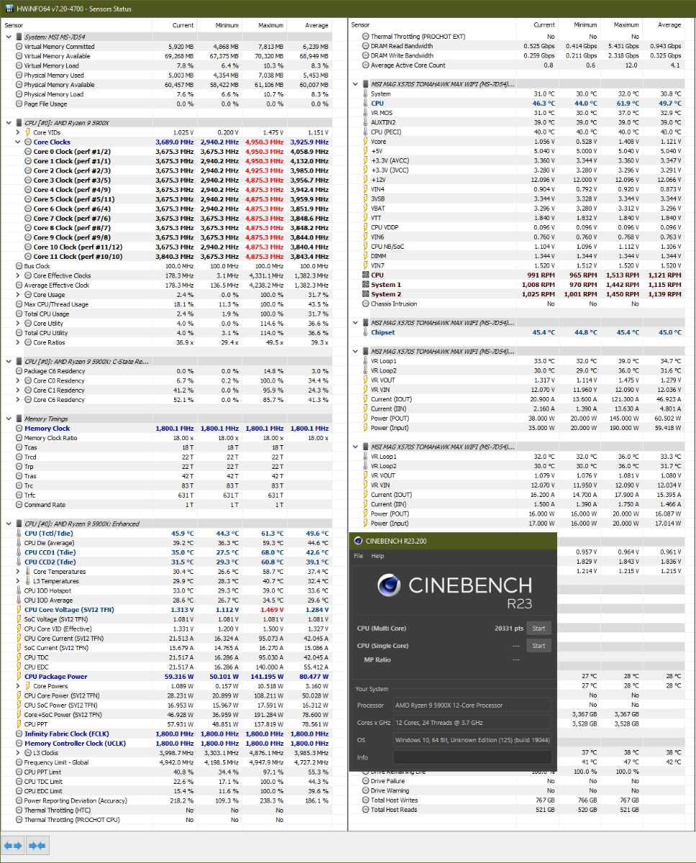Click the icon beside Total Host Writes
The width and height of the screenshot is (696, 863).
pos(366,800)
